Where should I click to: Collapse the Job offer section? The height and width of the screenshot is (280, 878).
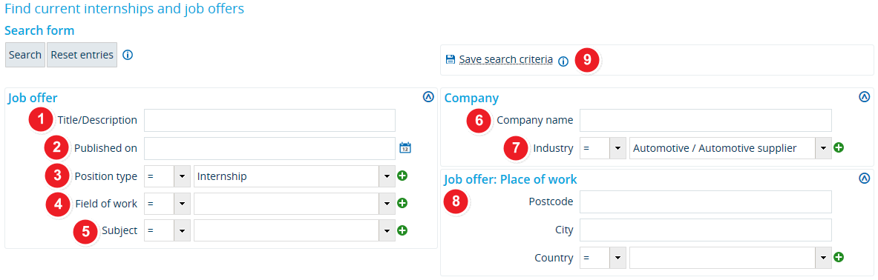pyautogui.click(x=428, y=97)
